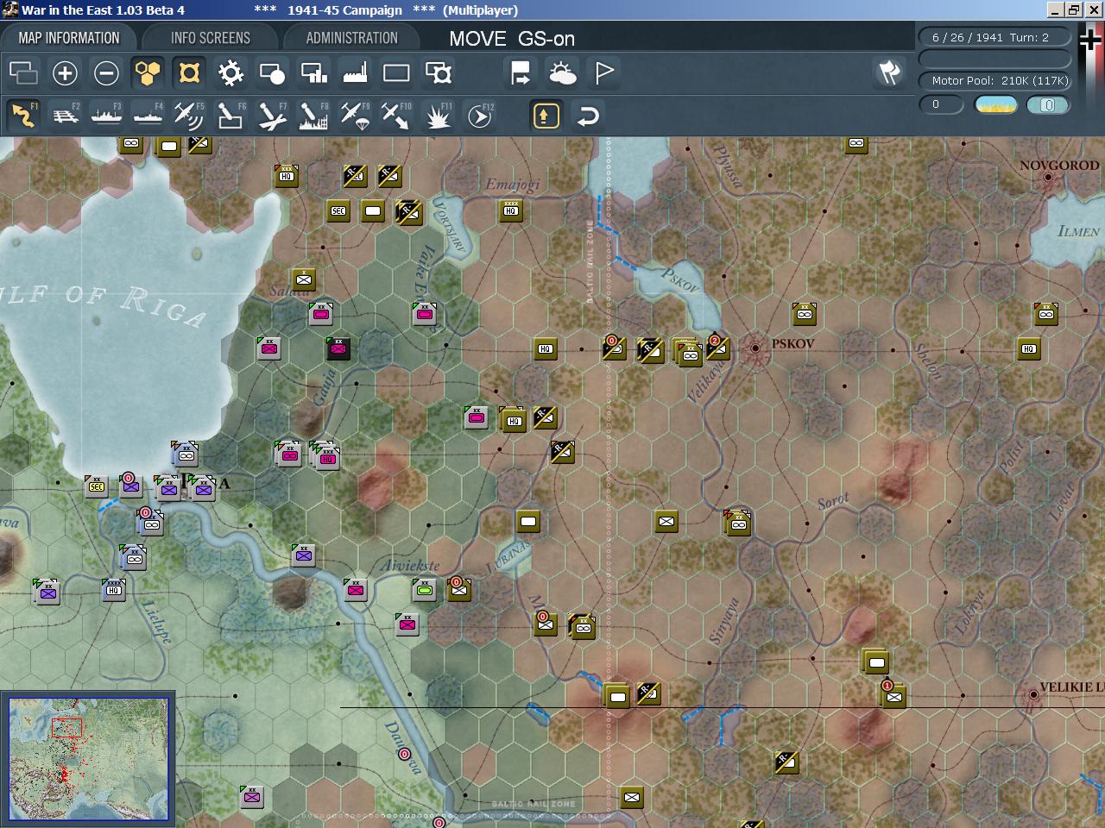Screen dimensions: 1105x828
Task: Select the black SS unit counter
Action: 338,348
